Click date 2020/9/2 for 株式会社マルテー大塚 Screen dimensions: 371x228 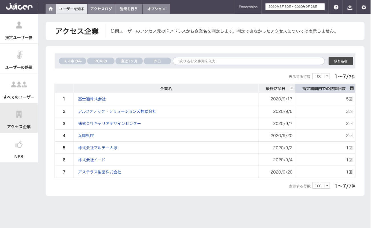point(283,148)
